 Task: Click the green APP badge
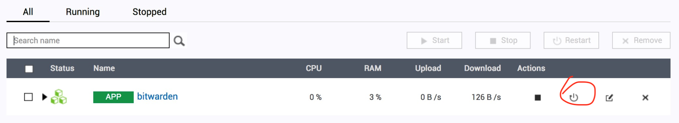click(113, 97)
